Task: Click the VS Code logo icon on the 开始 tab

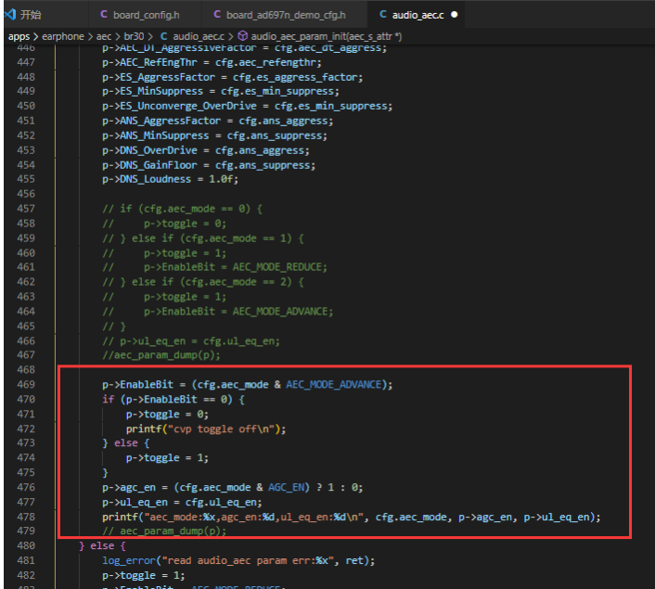Action: click(x=11, y=15)
